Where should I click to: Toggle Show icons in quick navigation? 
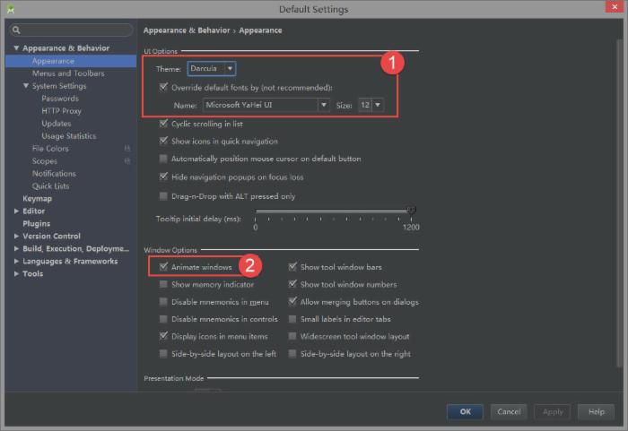click(163, 141)
